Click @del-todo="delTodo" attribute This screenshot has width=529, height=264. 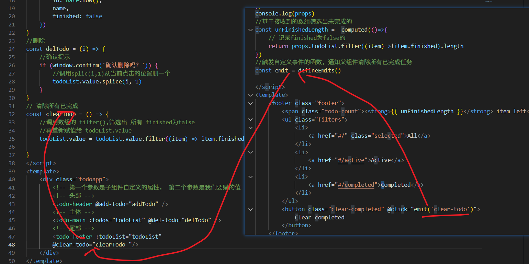(180, 220)
